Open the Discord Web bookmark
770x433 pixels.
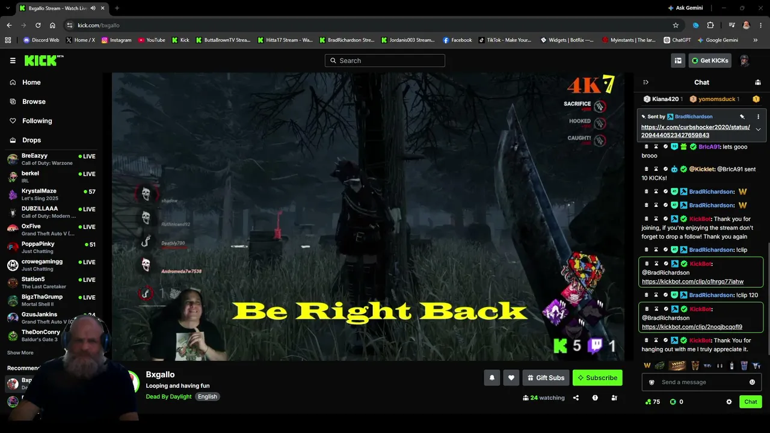[x=41, y=40]
